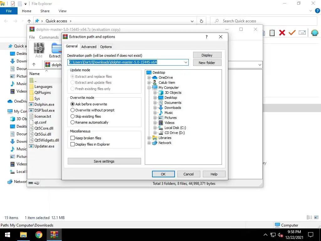Click the orange checkmark icon in the toolbar
Screen dimensions: 321x241
(292, 33)
